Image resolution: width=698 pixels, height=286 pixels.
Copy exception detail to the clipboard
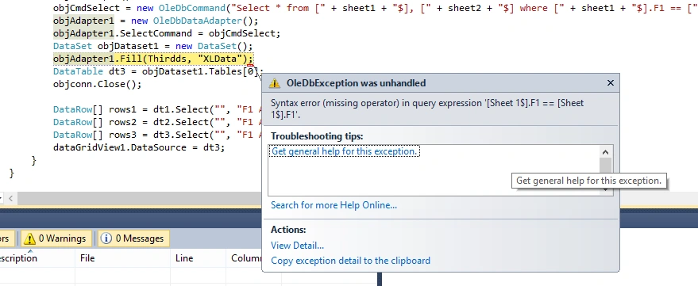(x=351, y=261)
